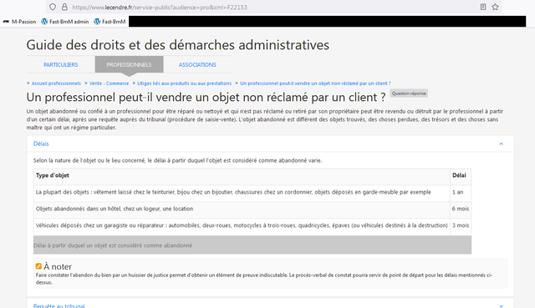Click the Requête au tribunal chevron
535x308 pixels.
click(502, 306)
